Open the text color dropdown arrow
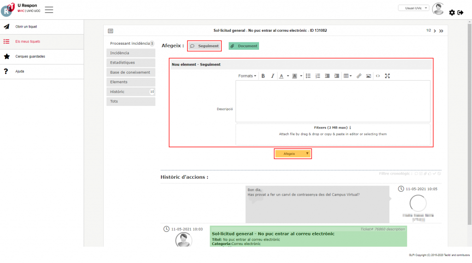The image size is (472, 263). [x=288, y=76]
